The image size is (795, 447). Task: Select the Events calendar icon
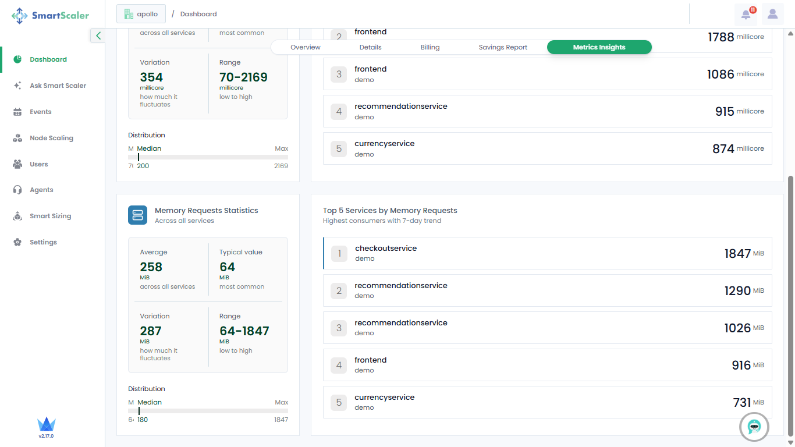17,112
